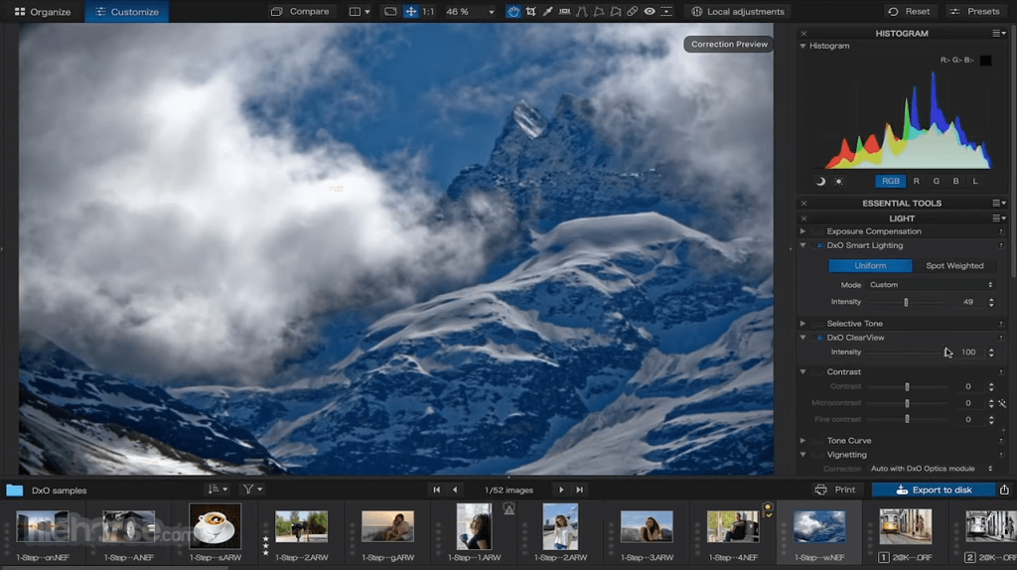Select the coffee cup thumbnail

click(215, 526)
